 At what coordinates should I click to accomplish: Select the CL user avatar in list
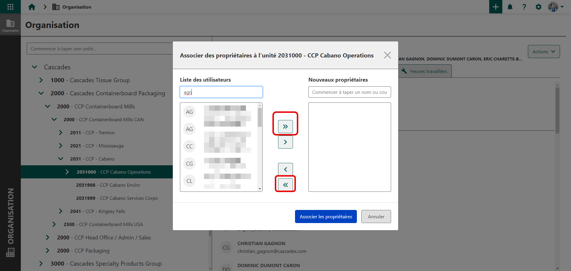tap(189, 181)
